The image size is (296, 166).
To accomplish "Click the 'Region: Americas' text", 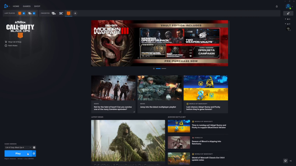I will pos(10,159).
